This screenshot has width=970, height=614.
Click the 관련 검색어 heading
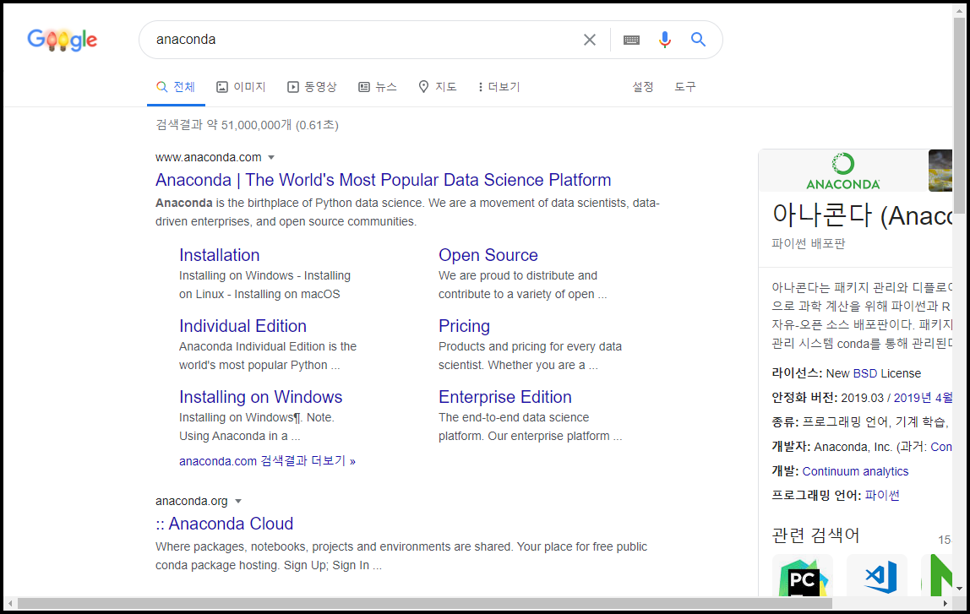tap(815, 535)
